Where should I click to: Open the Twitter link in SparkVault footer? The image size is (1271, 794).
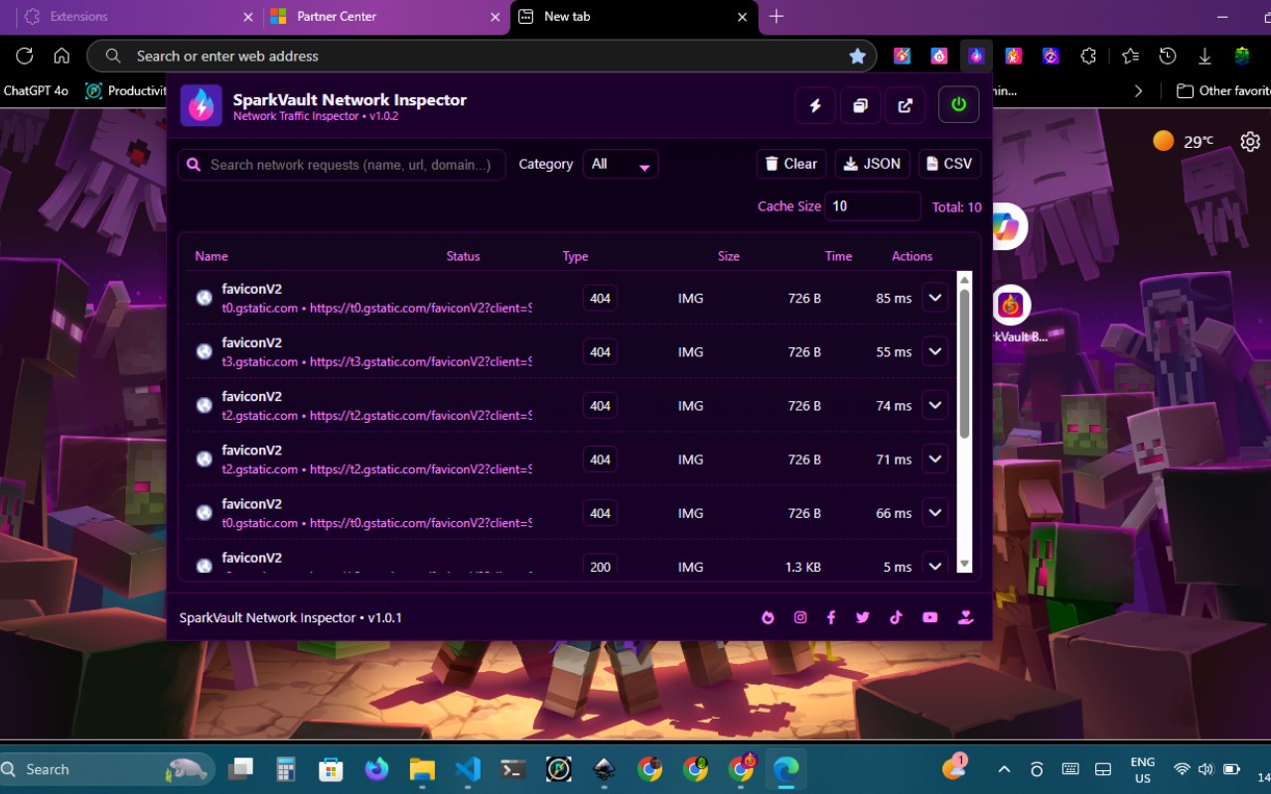(x=863, y=617)
